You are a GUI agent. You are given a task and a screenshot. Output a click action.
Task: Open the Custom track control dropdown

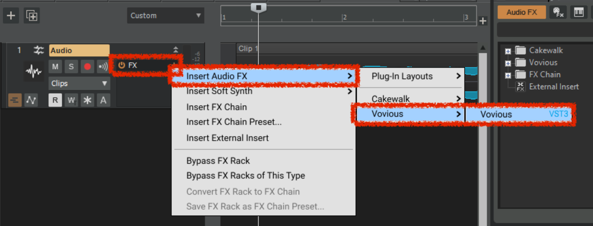(166, 16)
